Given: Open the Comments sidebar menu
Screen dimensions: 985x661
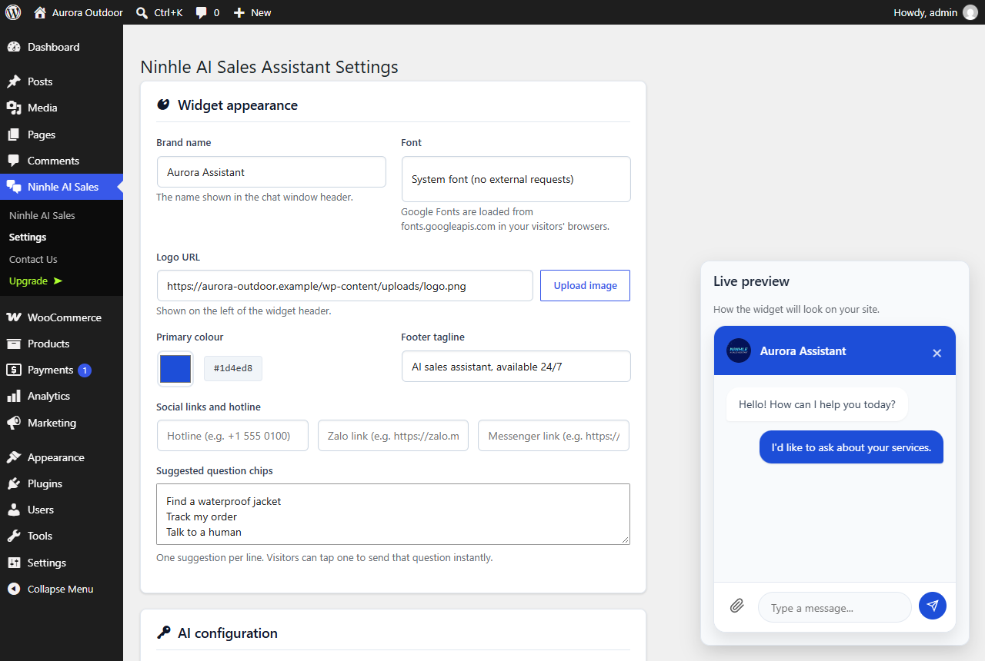Looking at the screenshot, I should (62, 161).
